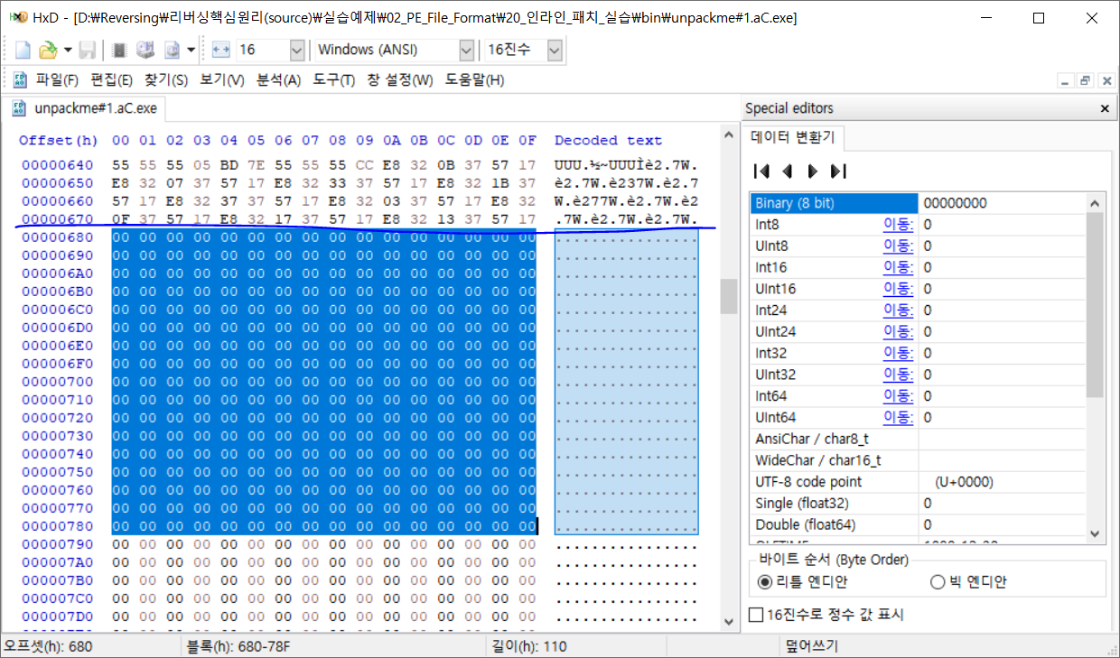
Task: Minimize the inner document window
Action: coord(1066,80)
